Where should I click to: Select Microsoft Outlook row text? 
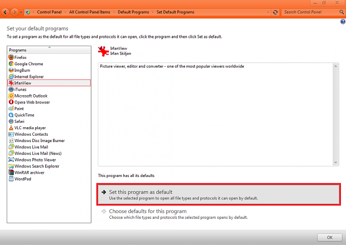click(x=31, y=96)
